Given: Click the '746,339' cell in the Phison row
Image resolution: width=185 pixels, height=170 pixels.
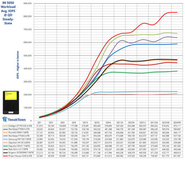Looking at the screenshot, I should click(143, 156).
